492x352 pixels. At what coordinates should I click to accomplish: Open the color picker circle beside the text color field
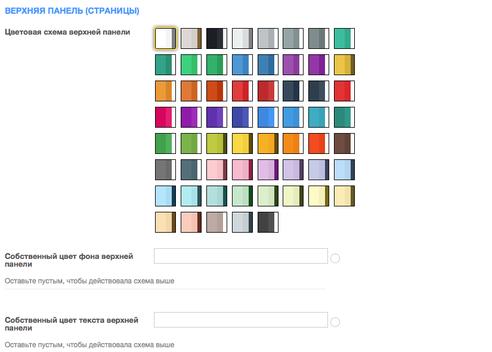[x=335, y=322]
